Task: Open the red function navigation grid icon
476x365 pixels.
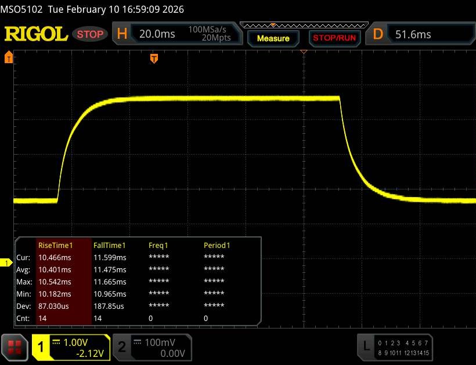Action: (15, 348)
